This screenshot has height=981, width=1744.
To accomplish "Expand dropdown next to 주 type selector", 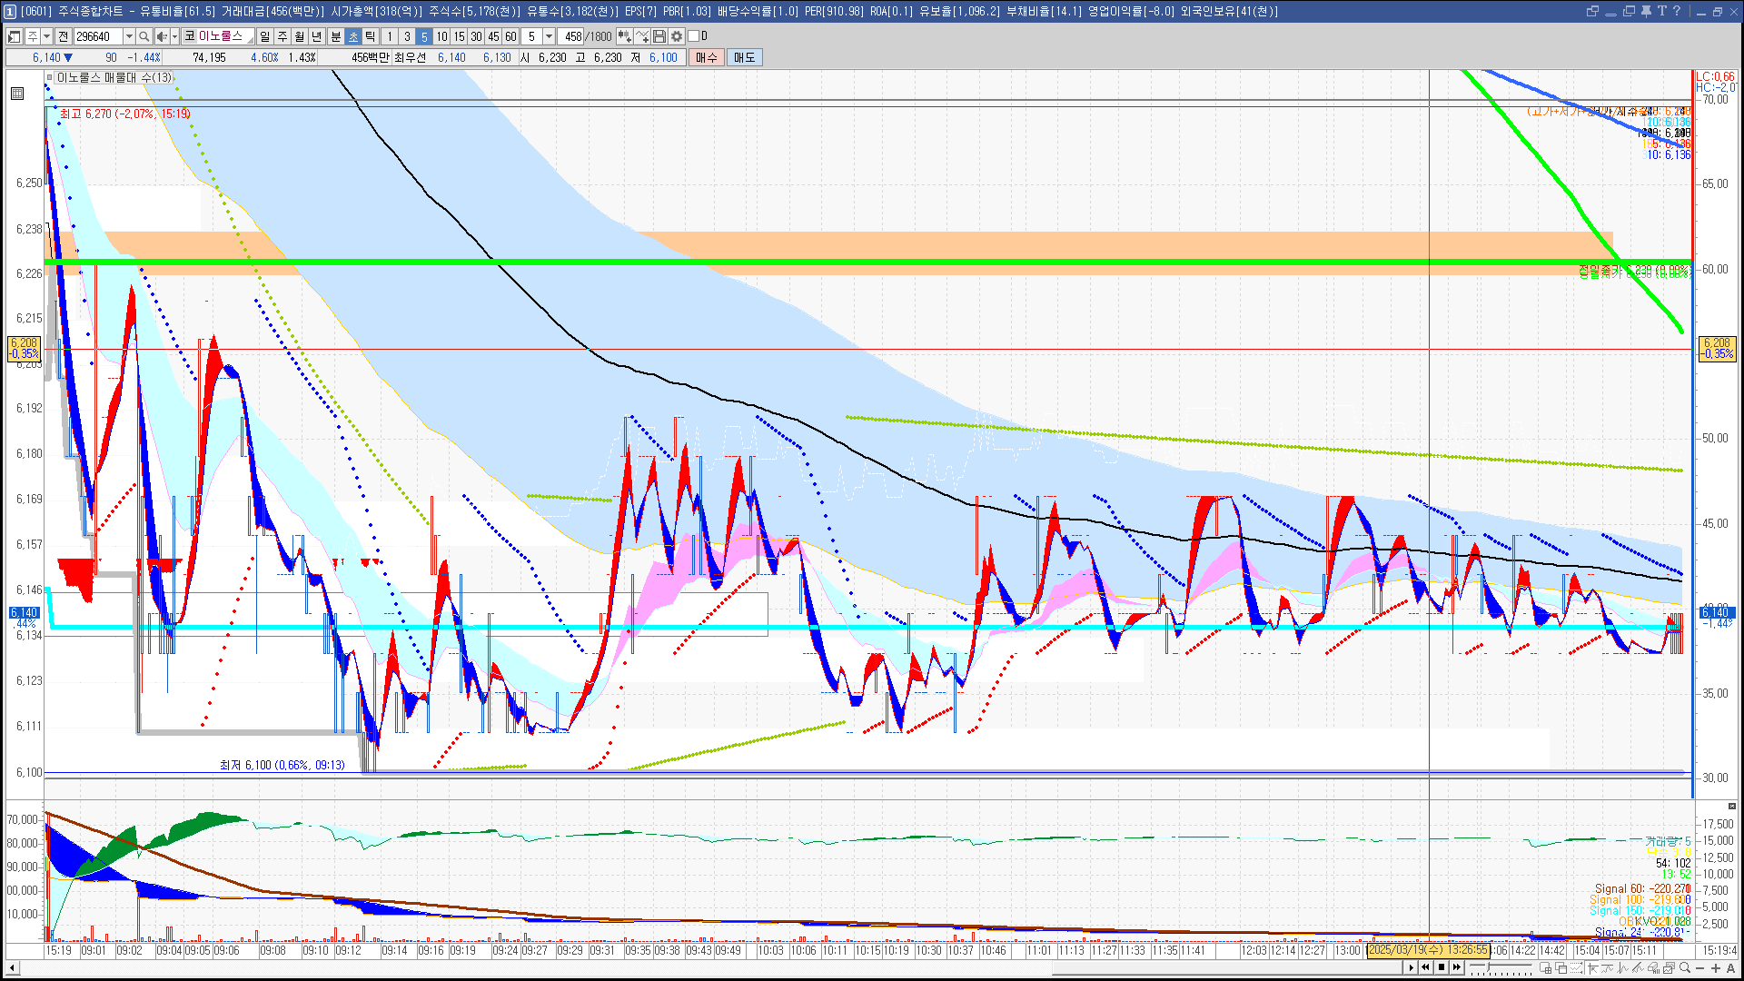I will coord(46,36).
